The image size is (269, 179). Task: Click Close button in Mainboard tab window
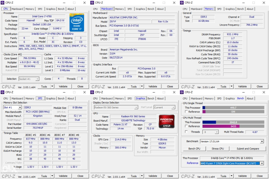coord(170,86)
